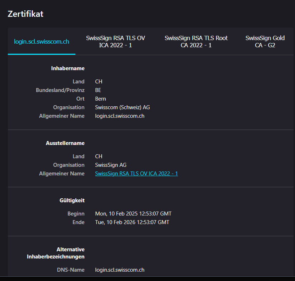295x281 pixels.
Task: Click the Land value CH under Inhabername
Action: (99, 82)
